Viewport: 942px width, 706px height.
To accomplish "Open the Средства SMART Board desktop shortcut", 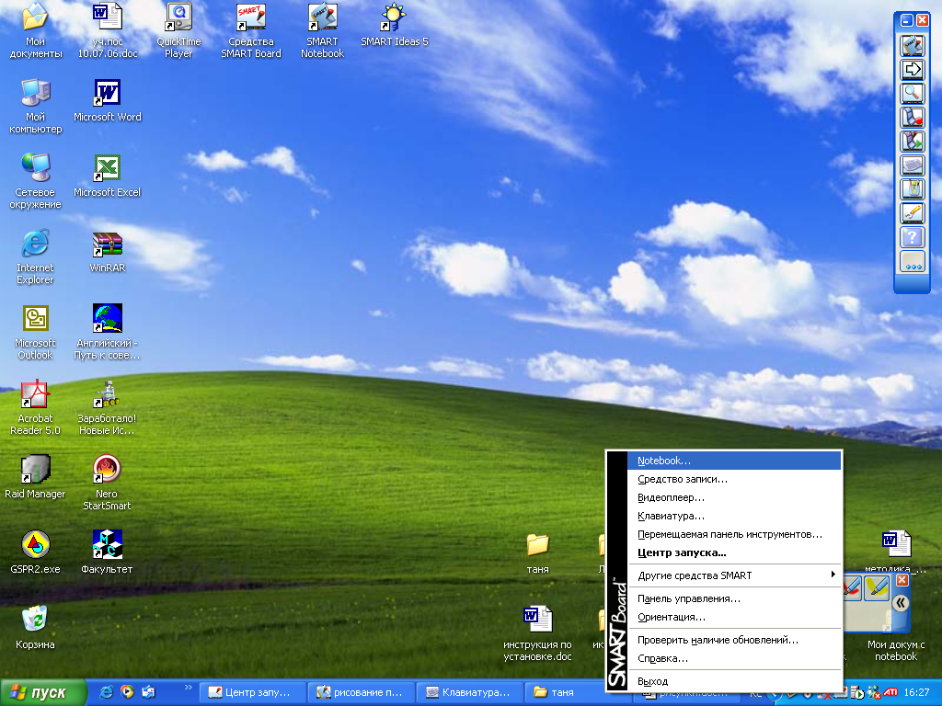I will coord(251,31).
